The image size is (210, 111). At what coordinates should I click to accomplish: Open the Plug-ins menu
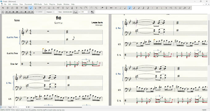[52, 4]
